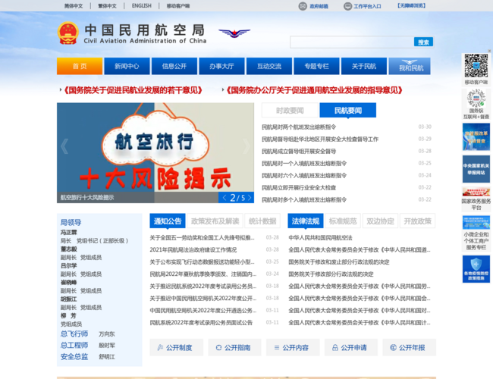Click the national emblem logo

pyautogui.click(x=68, y=33)
